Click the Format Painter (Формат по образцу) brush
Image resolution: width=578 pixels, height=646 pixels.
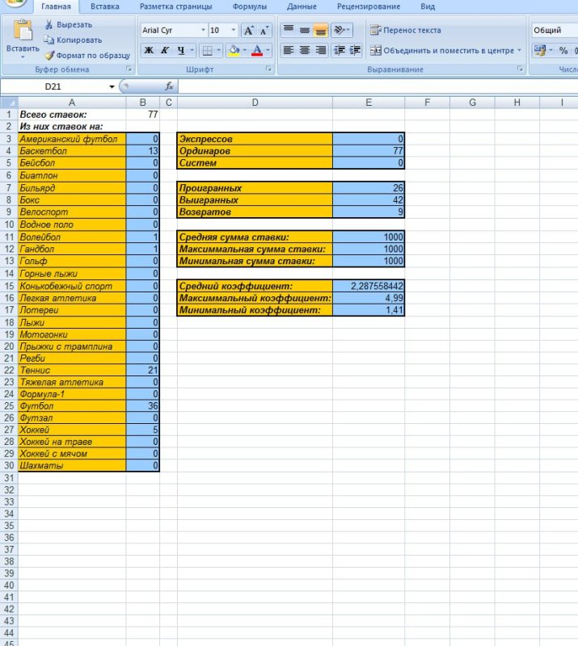(49, 56)
